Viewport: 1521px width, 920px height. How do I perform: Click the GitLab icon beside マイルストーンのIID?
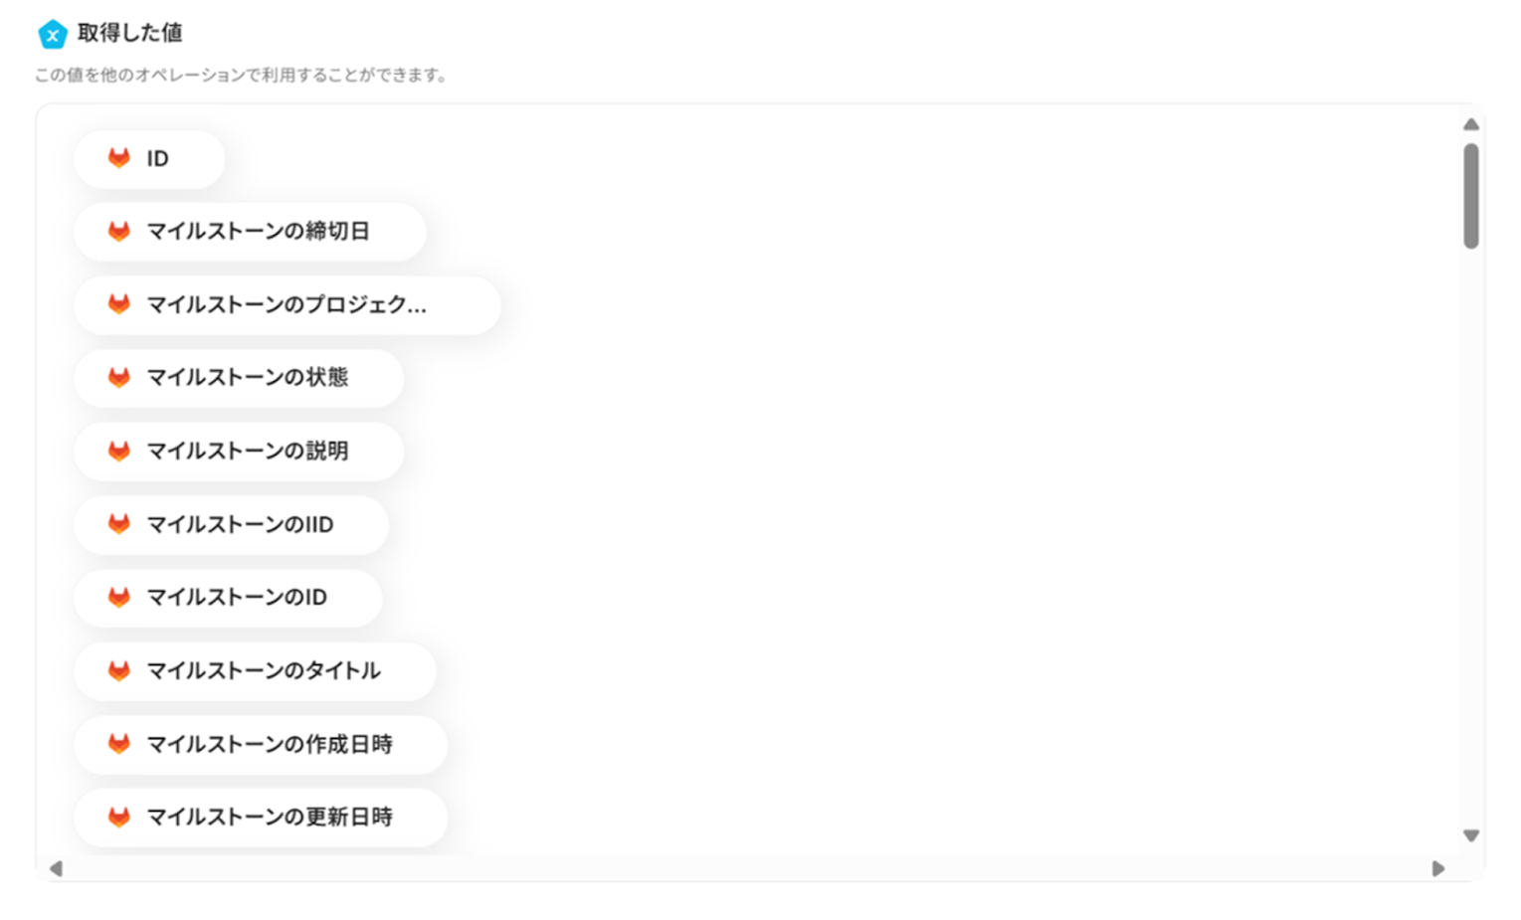click(x=119, y=523)
